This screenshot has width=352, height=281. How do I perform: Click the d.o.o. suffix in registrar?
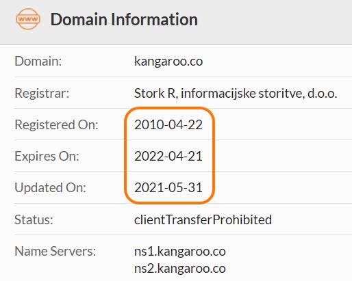tap(323, 94)
